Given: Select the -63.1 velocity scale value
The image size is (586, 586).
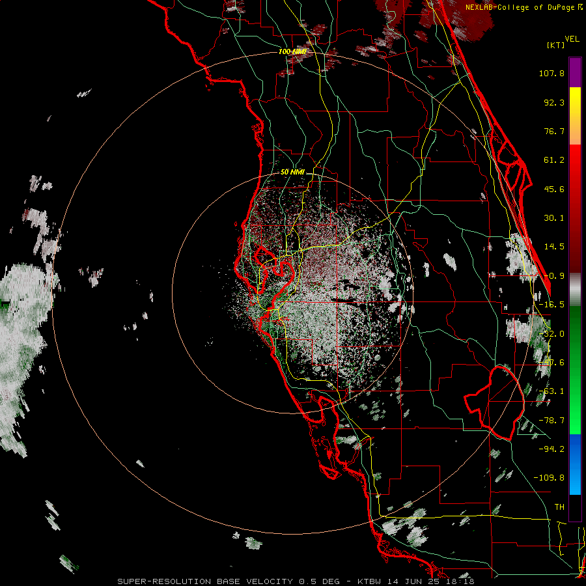Looking at the screenshot, I should (x=551, y=391).
